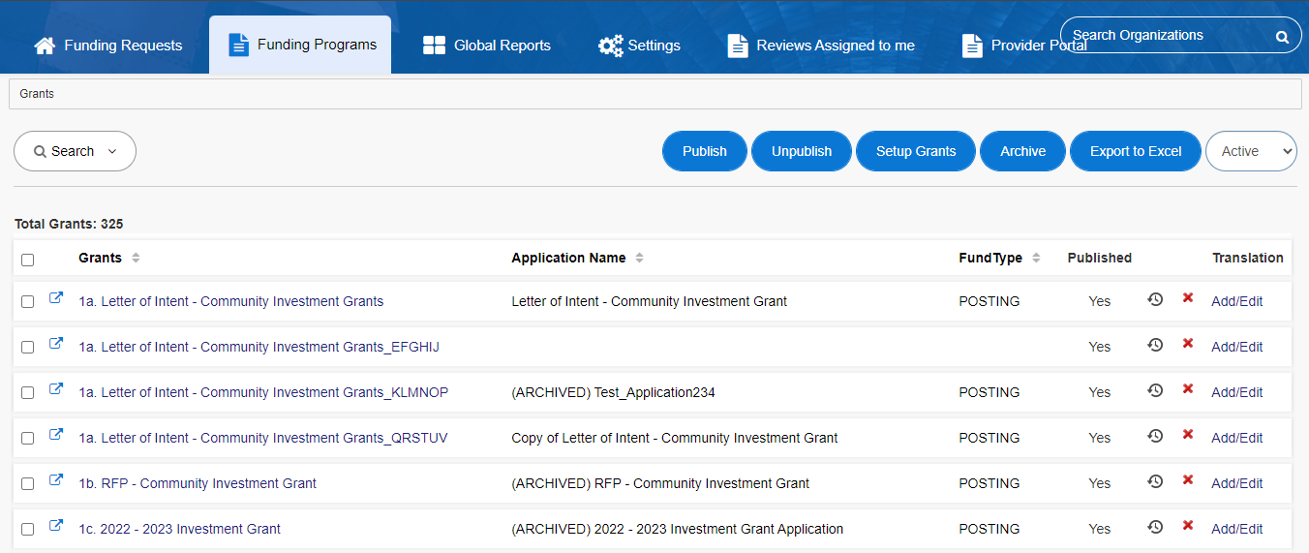Viewport: 1309px width, 553px height.
Task: Open external link icon for Community Investment Grants row
Action: point(56,299)
